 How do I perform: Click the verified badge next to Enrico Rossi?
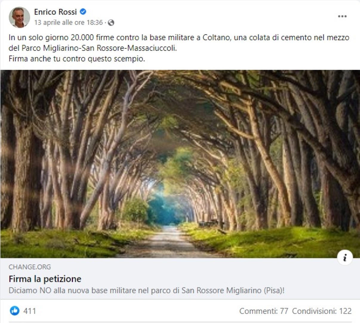[83, 12]
